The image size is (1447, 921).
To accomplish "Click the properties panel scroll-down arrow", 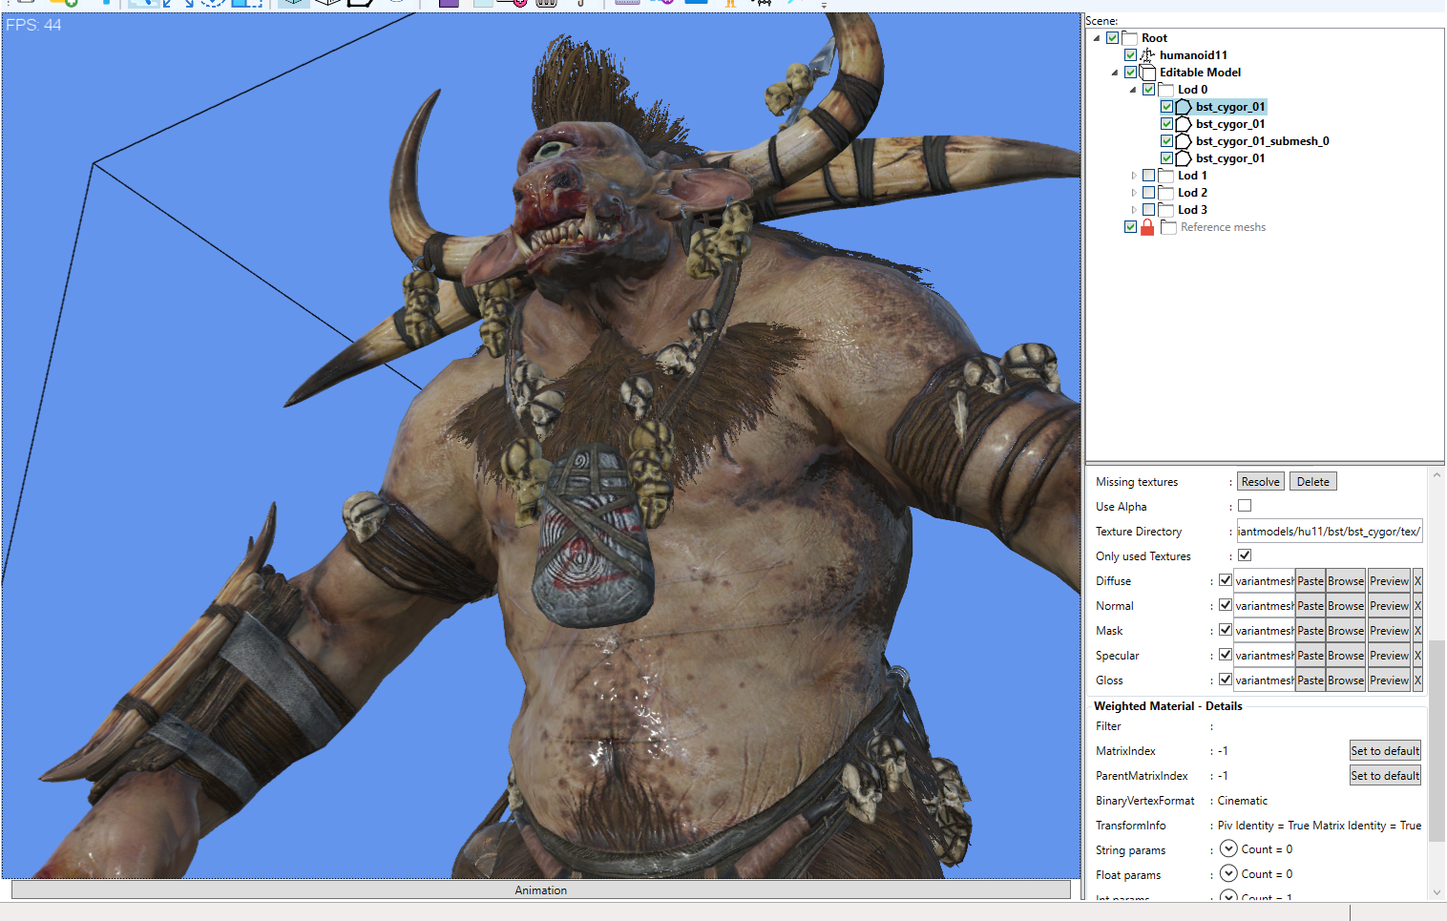I will [x=1437, y=892].
